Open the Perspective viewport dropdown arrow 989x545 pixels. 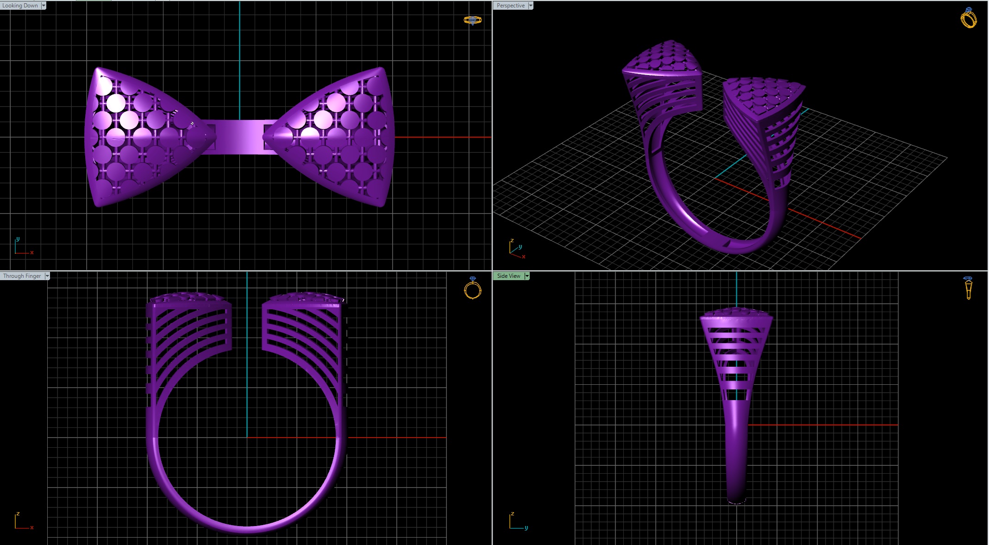531,6
